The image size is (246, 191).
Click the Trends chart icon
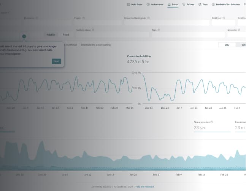point(169,5)
